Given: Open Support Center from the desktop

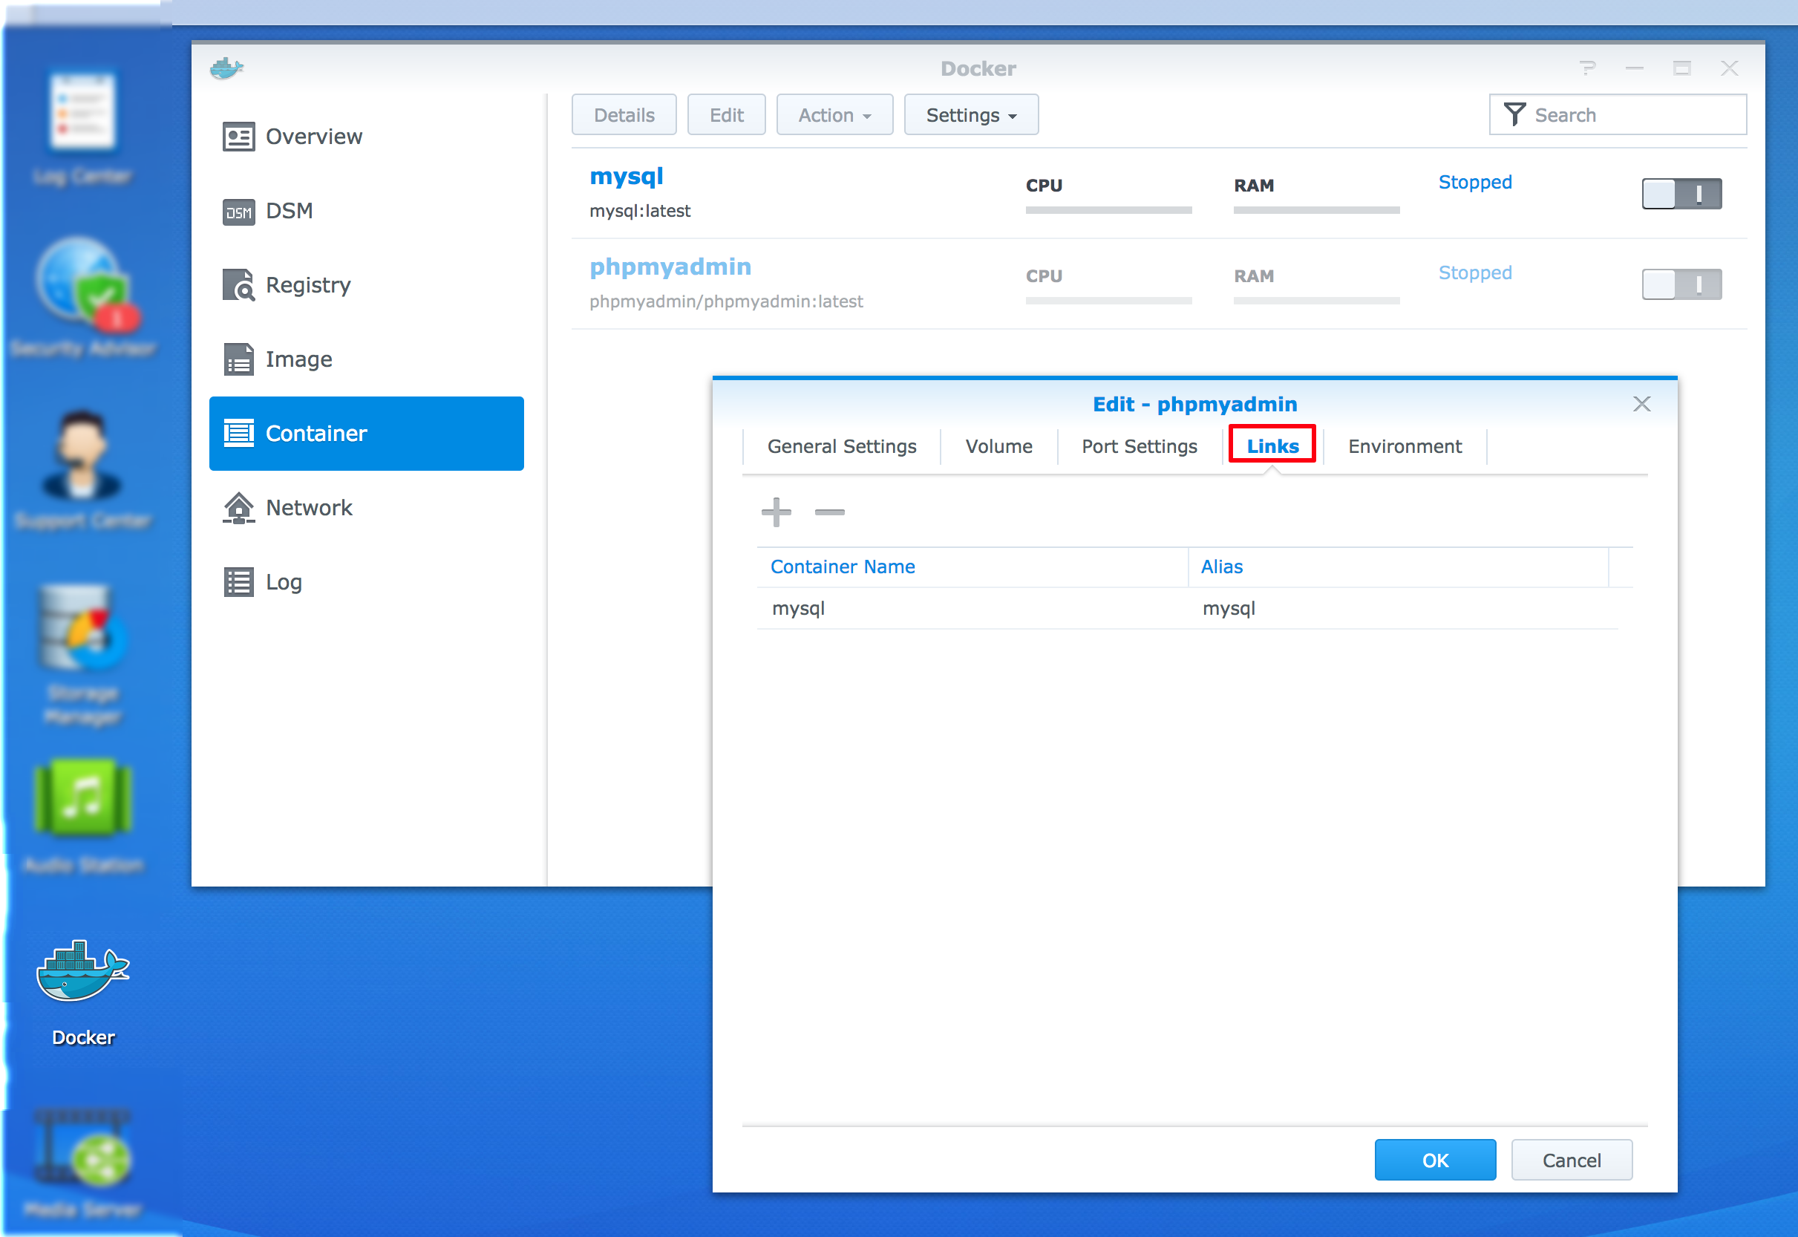Looking at the screenshot, I should coord(83,471).
